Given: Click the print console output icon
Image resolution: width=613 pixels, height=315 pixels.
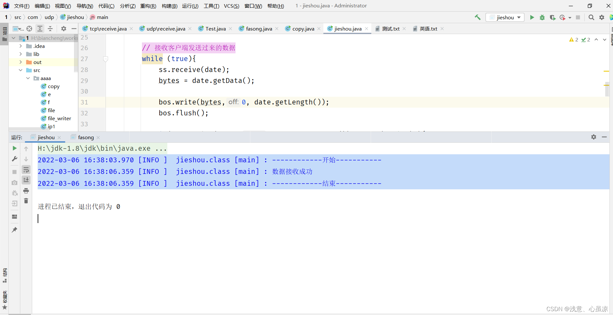Looking at the screenshot, I should (26, 191).
